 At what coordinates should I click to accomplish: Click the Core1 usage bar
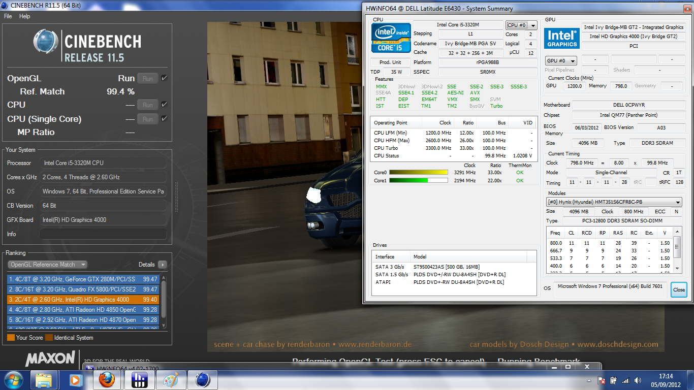pyautogui.click(x=419, y=180)
